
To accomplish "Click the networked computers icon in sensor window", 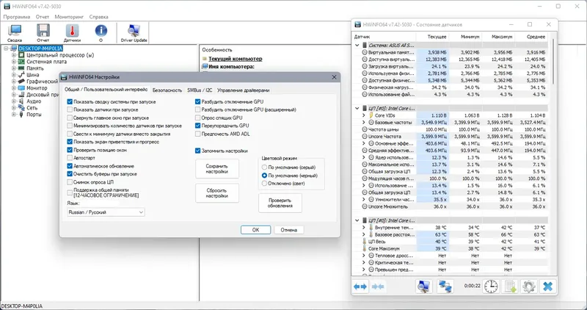I will 445,286.
